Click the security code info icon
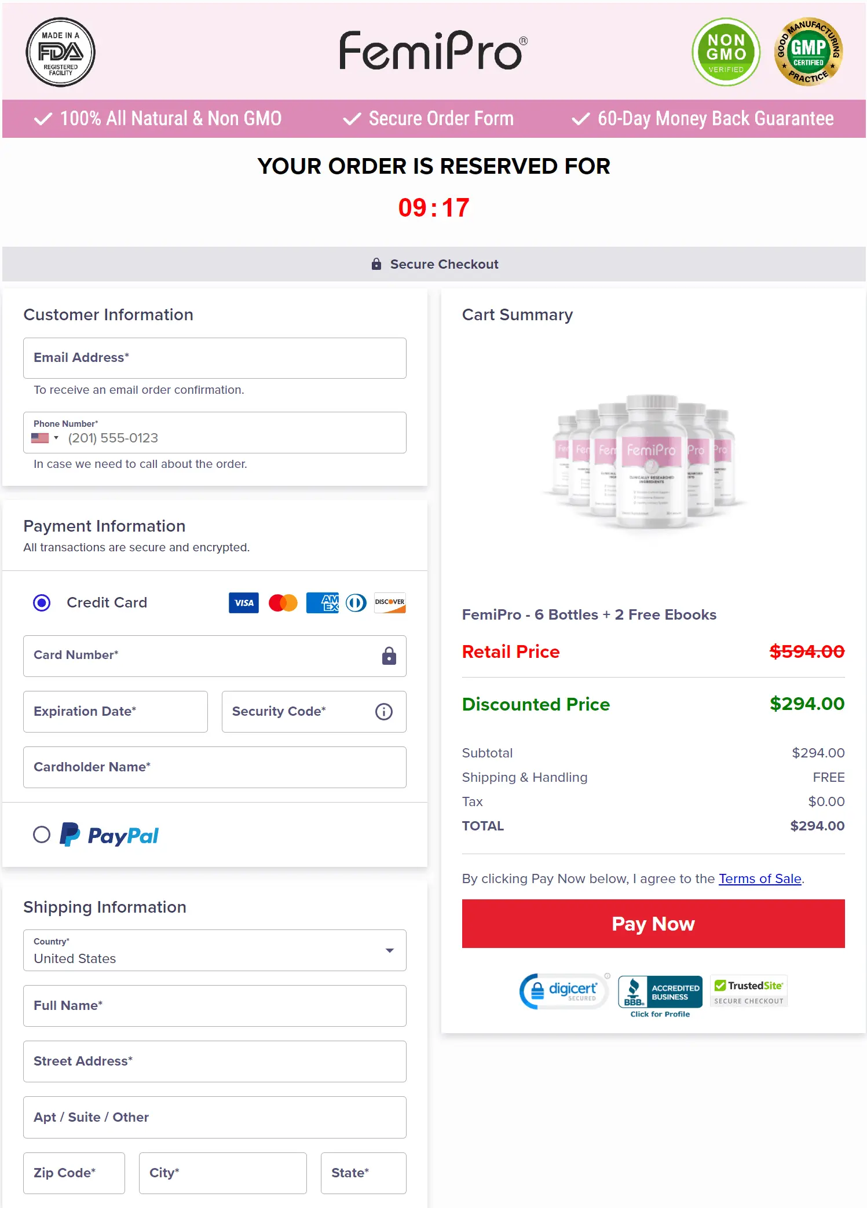The width and height of the screenshot is (867, 1208). (383, 712)
